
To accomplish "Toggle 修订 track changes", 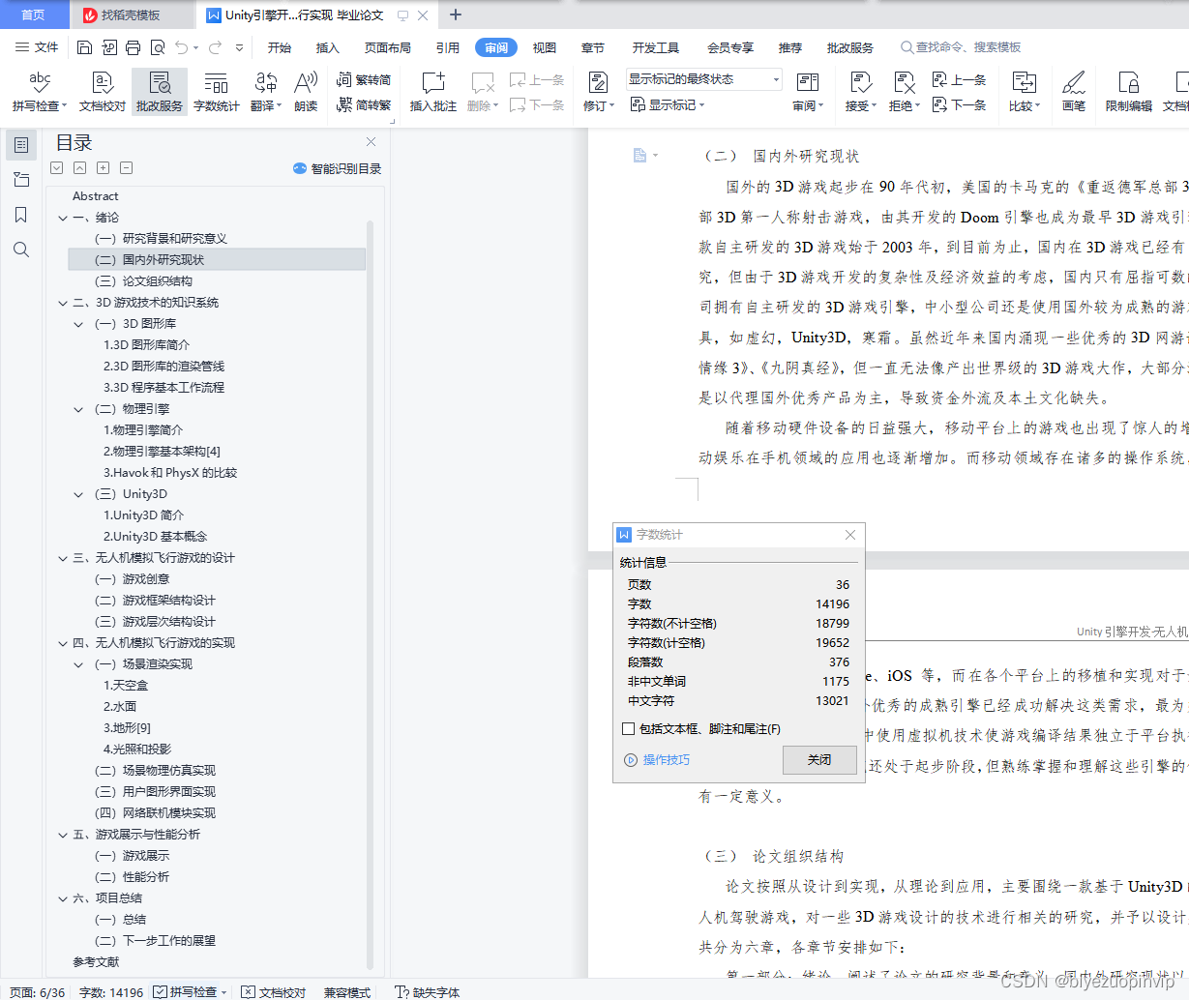I will click(x=599, y=92).
